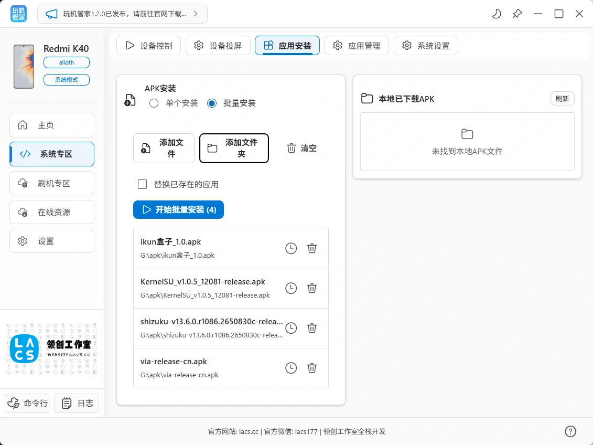This screenshot has width=593, height=445.
Task: Toggle dark mode with the moon icon
Action: coord(496,14)
